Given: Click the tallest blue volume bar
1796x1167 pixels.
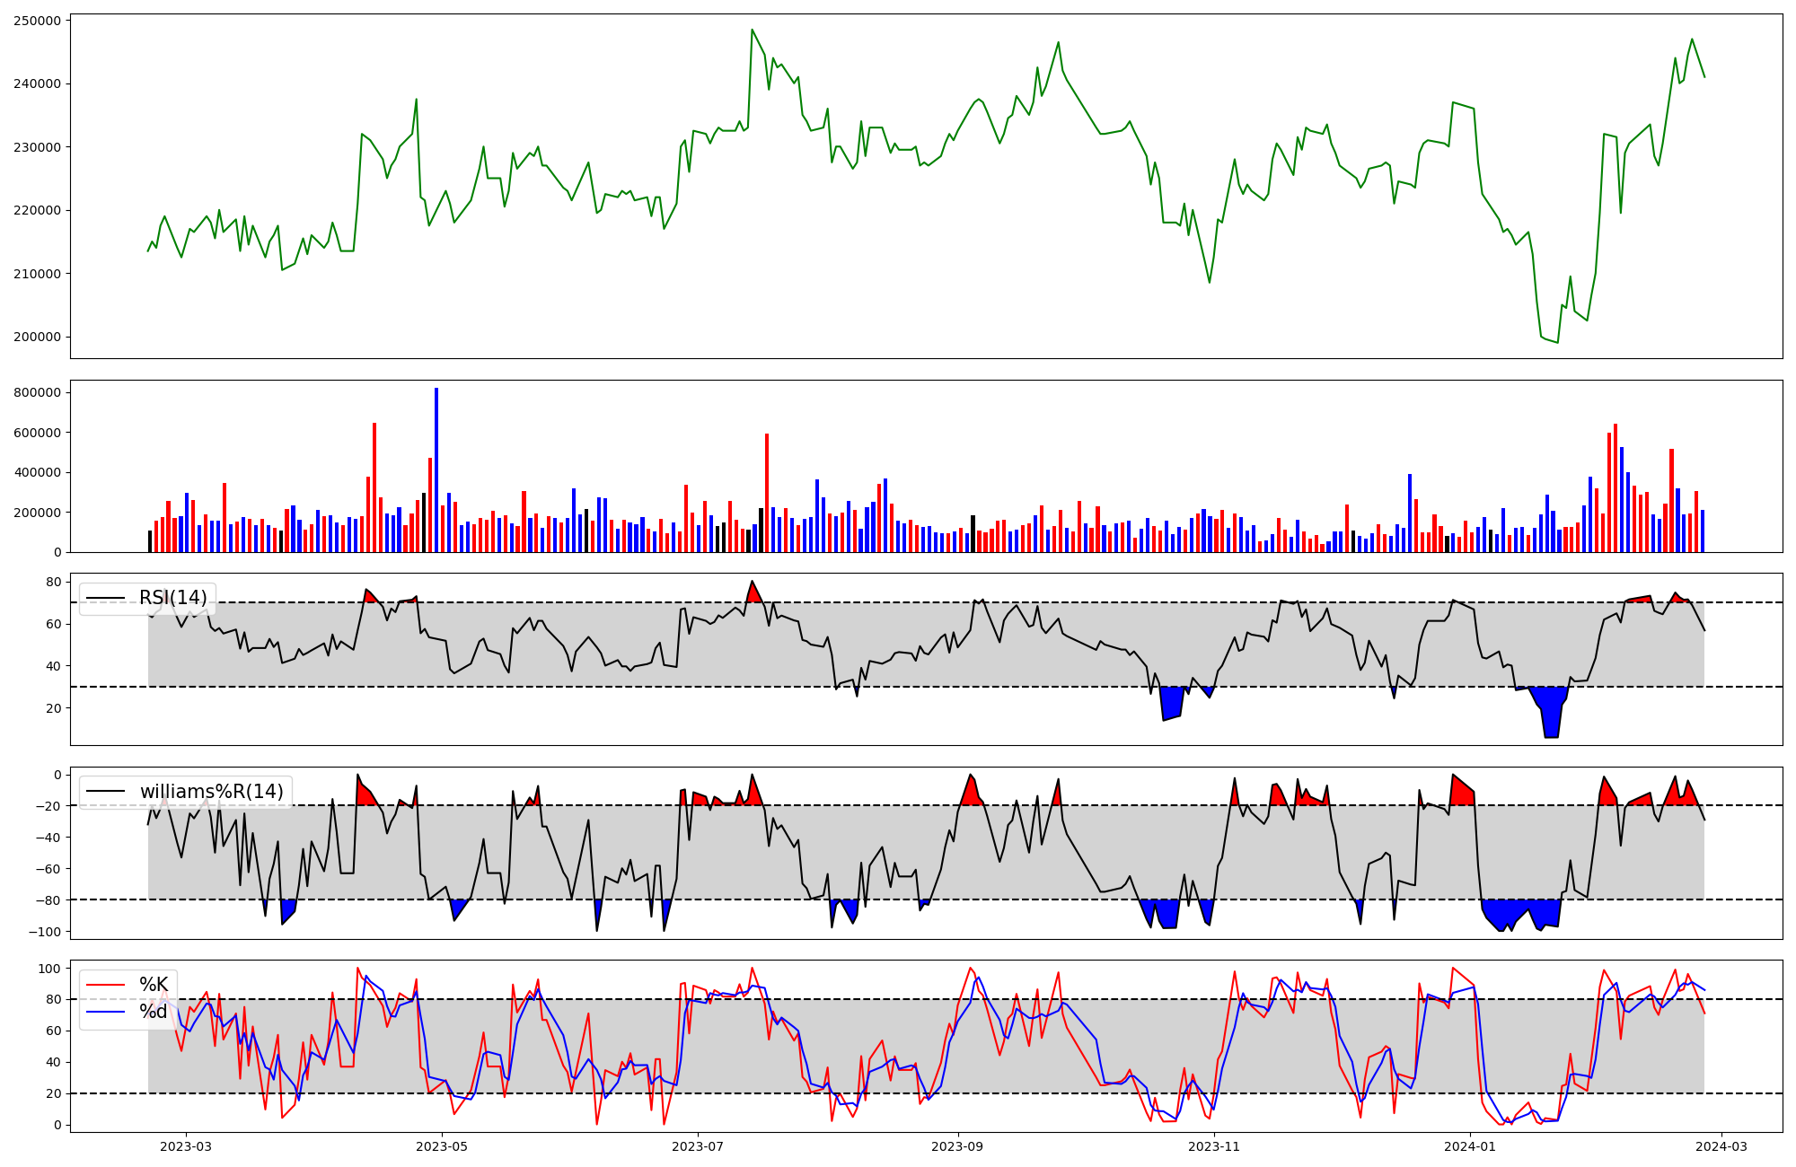Looking at the screenshot, I should click(436, 467).
